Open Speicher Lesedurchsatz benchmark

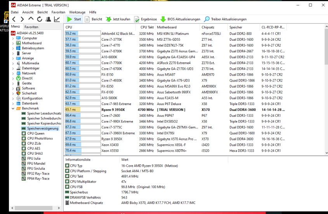coord(42,113)
